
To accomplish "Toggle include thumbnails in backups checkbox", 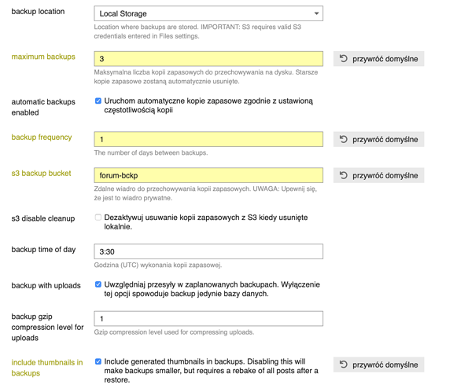I will pos(98,361).
